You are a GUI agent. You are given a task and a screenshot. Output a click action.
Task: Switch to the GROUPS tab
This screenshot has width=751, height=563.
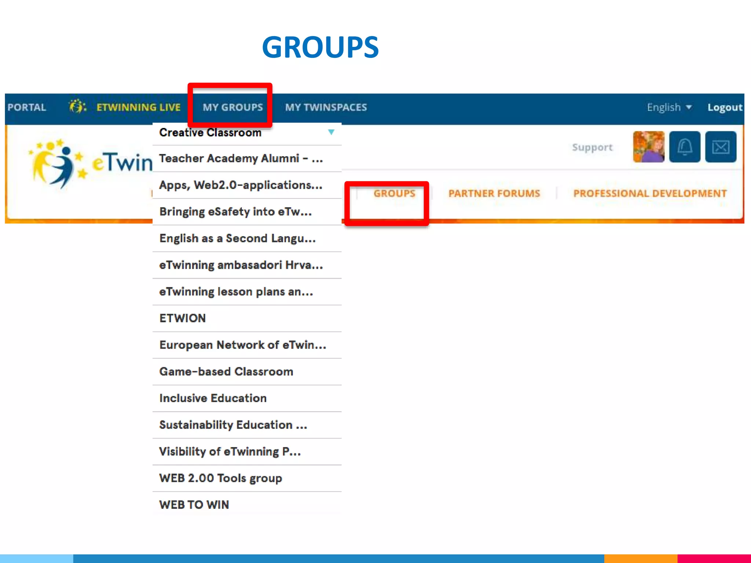(x=394, y=193)
